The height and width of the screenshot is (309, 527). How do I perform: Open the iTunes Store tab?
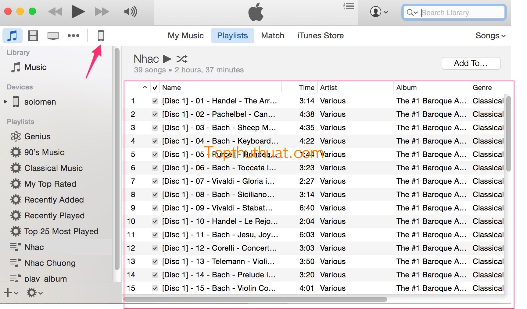point(321,36)
